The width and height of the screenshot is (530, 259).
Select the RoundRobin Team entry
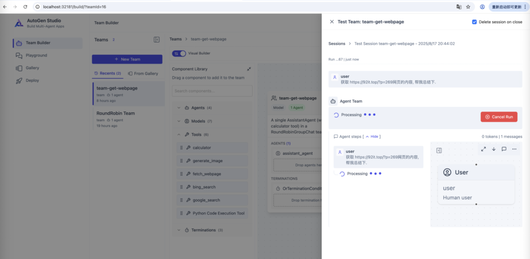(x=129, y=119)
